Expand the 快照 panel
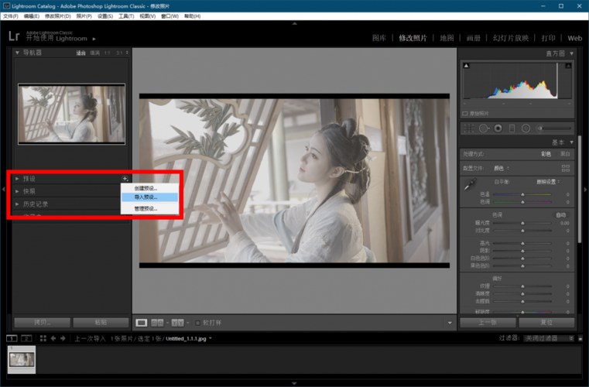 click(29, 191)
